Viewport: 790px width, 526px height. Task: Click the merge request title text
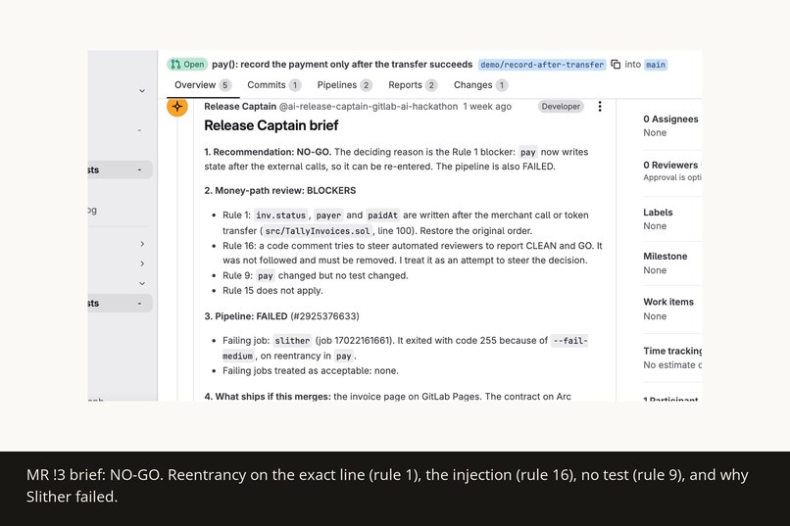342,65
